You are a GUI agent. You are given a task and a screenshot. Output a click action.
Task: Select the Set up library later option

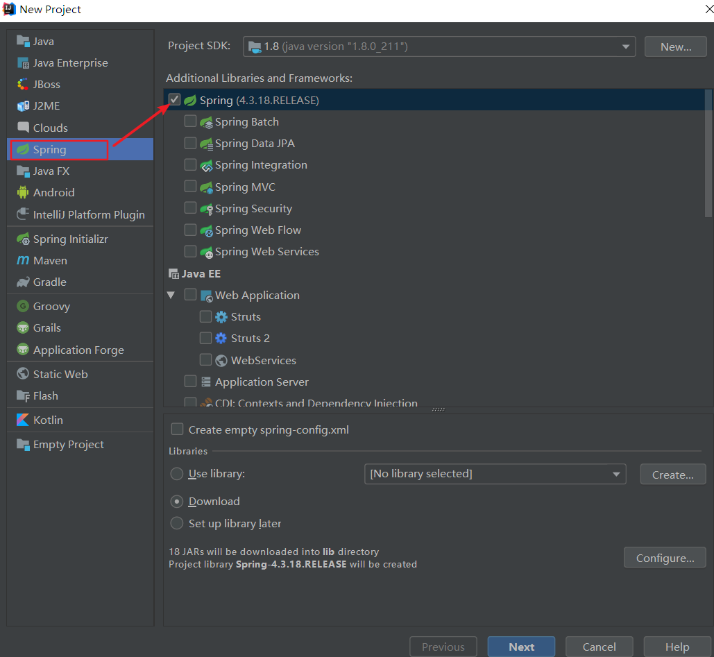coord(177,523)
